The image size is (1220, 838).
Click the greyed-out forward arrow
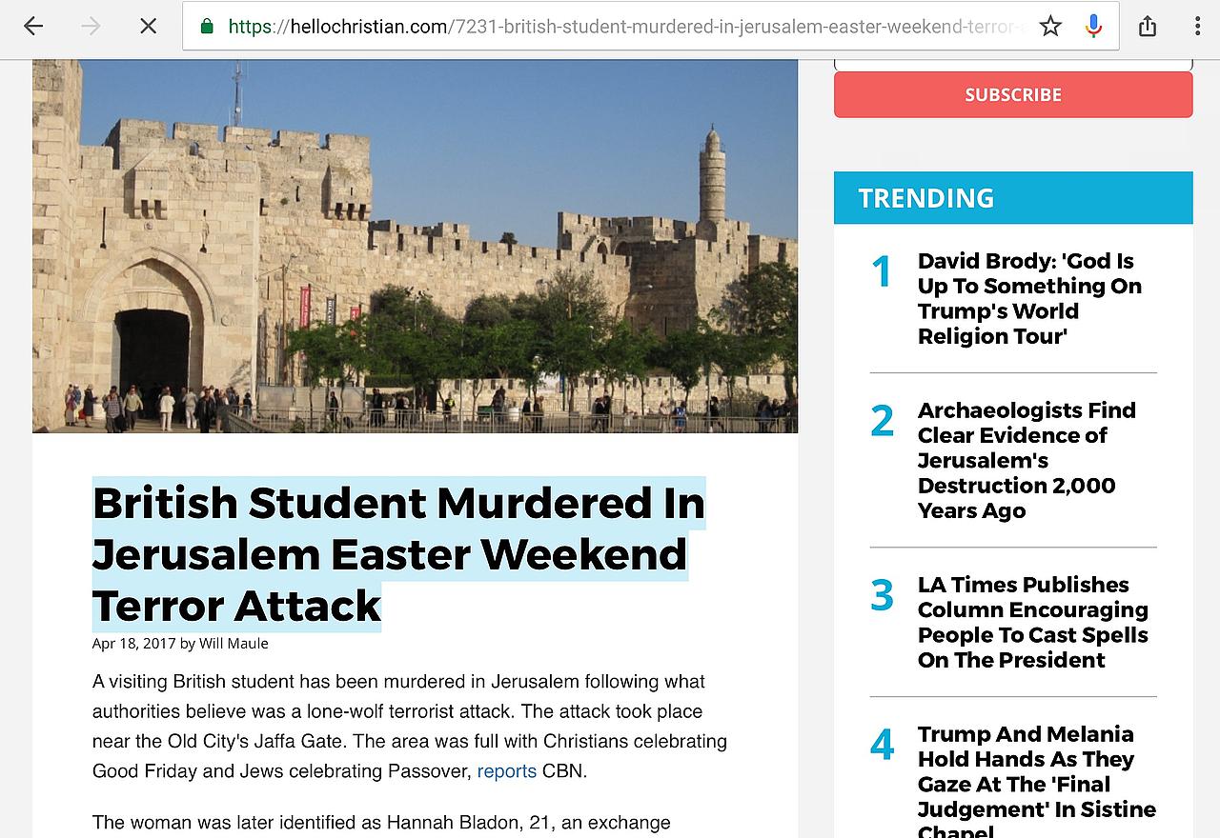click(91, 27)
